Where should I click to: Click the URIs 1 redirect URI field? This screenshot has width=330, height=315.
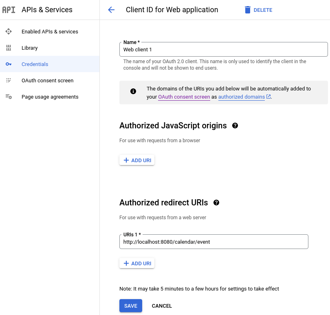click(214, 242)
